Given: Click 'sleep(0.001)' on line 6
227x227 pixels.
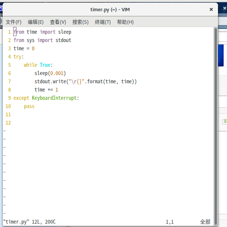Looking at the screenshot, I should coord(50,73).
